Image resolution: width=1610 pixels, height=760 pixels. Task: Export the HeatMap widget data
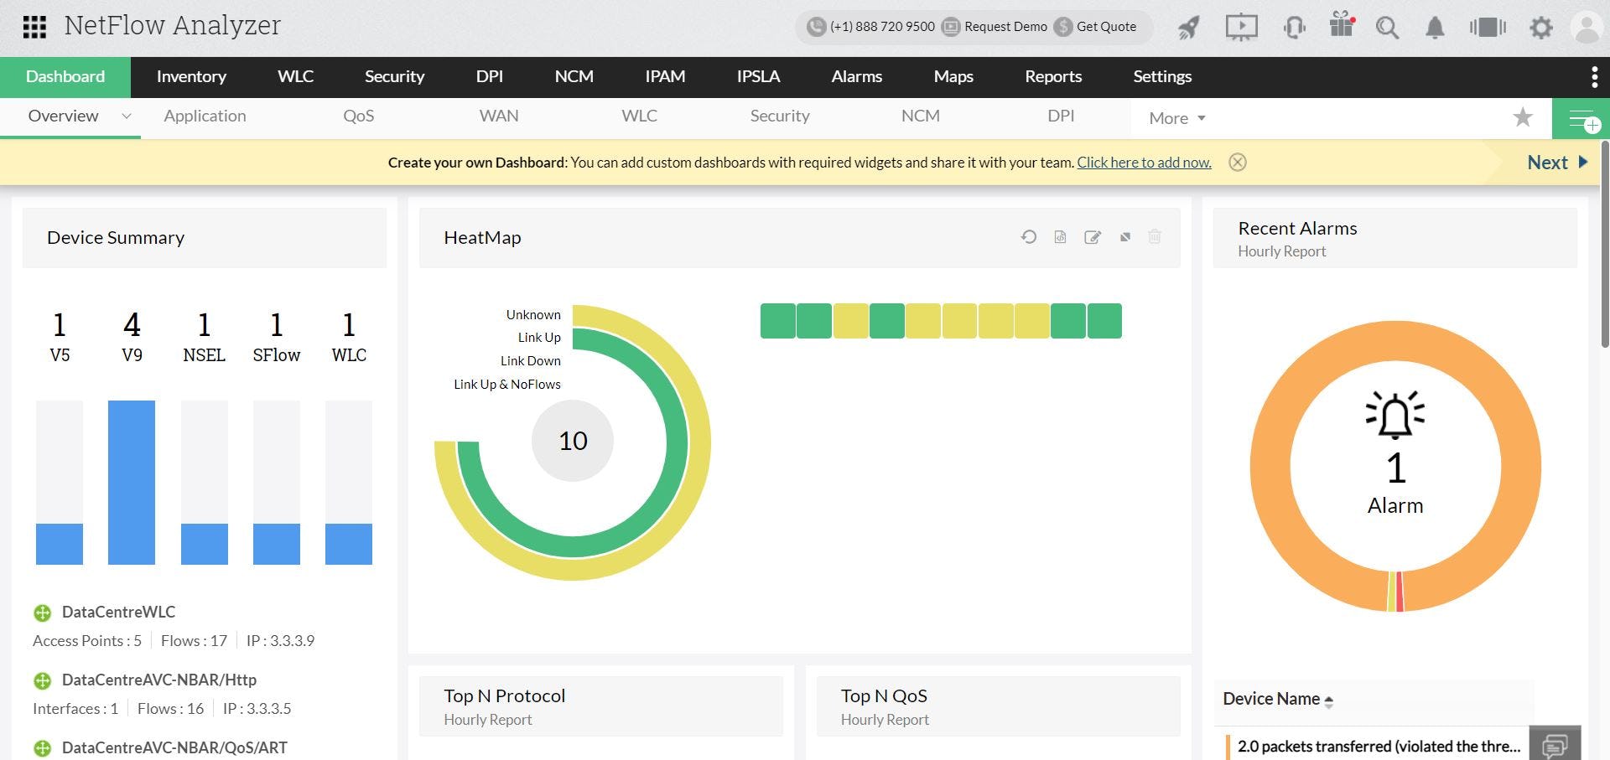1060,237
